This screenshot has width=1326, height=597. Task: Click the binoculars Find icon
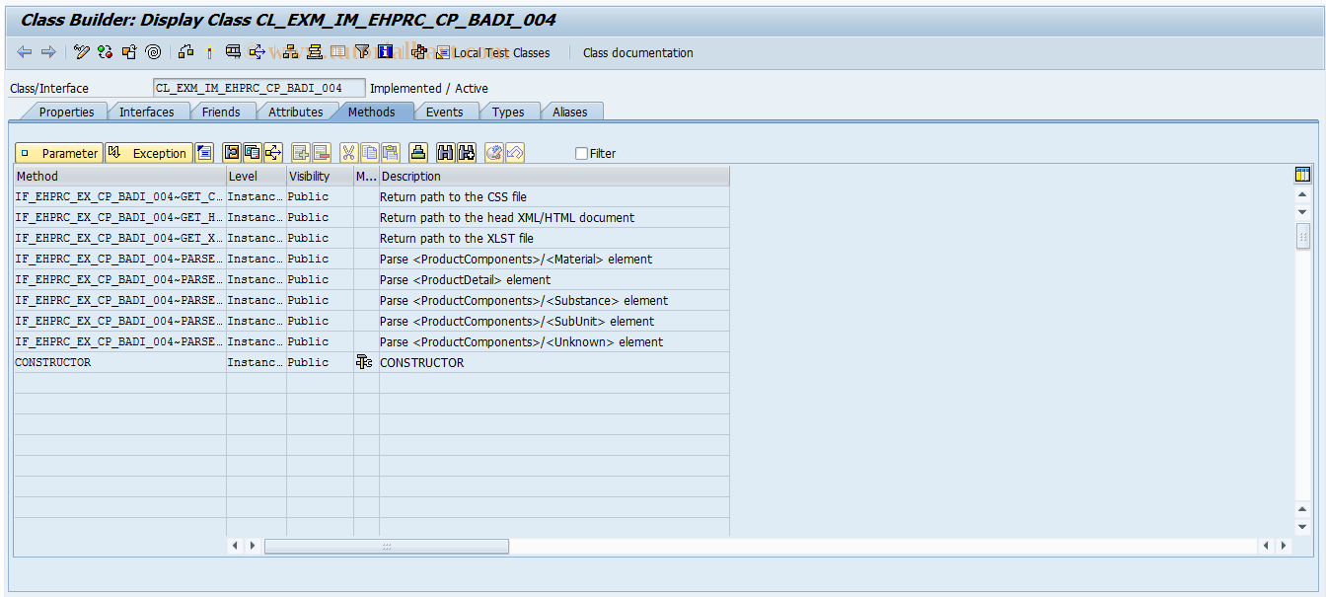(x=445, y=153)
